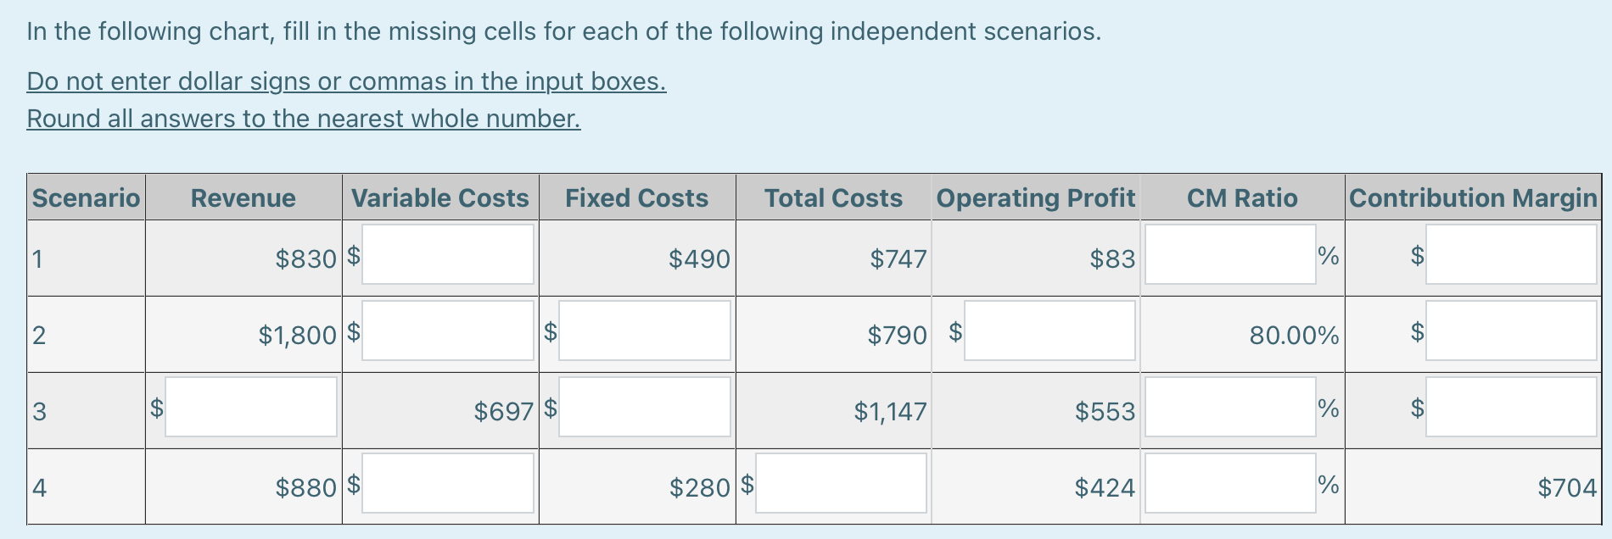The height and width of the screenshot is (539, 1612).
Task: Click the Variable Costs input for Scenario 4
Action: [447, 483]
